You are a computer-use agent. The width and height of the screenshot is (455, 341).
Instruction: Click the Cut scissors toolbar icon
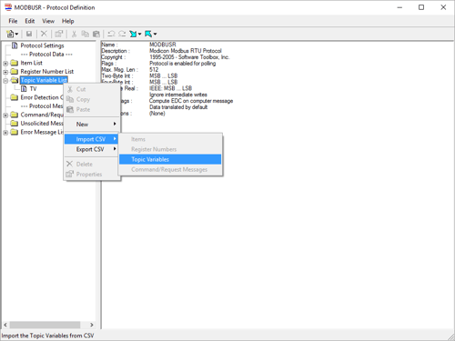(x=74, y=34)
